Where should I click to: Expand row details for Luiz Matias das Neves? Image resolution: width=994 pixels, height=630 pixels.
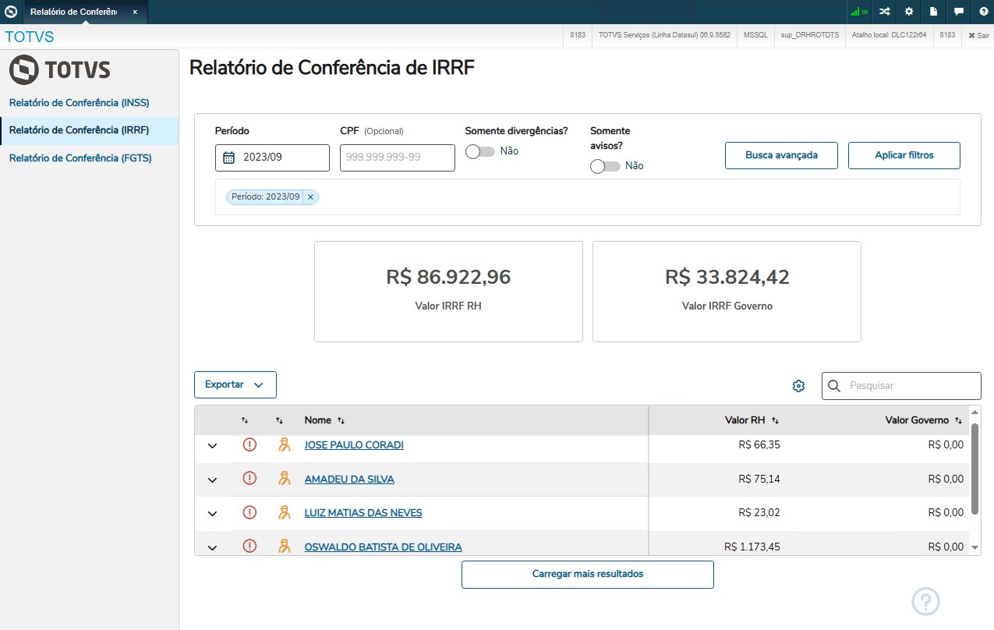[212, 513]
